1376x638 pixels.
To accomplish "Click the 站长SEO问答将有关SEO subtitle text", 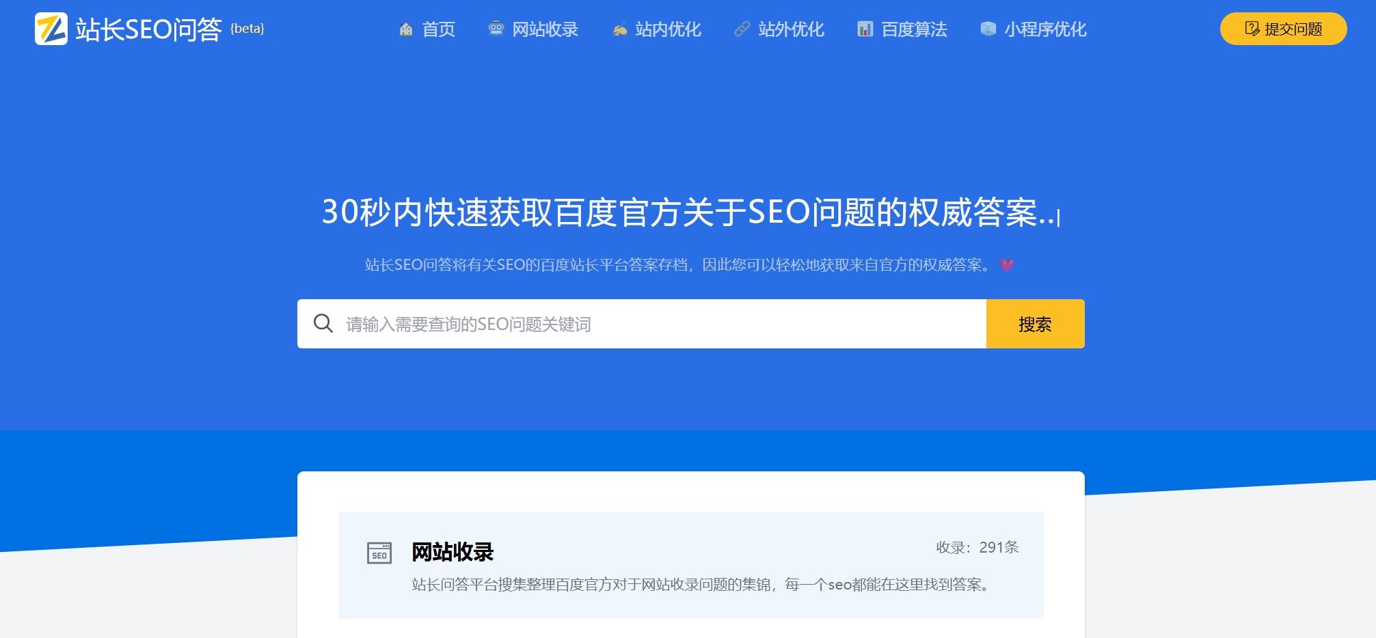I will (x=678, y=265).
